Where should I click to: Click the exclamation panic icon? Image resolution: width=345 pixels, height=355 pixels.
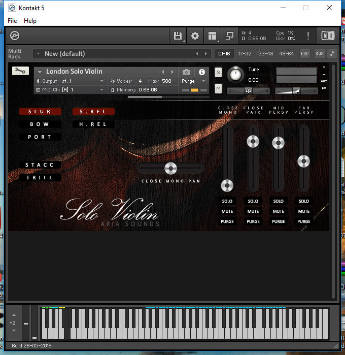click(308, 36)
